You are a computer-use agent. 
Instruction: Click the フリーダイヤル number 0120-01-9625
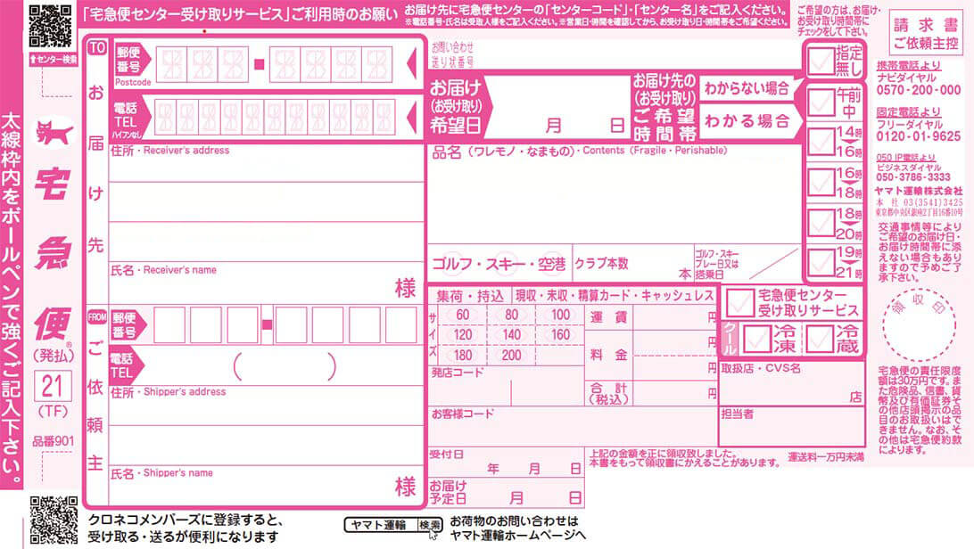(919, 136)
